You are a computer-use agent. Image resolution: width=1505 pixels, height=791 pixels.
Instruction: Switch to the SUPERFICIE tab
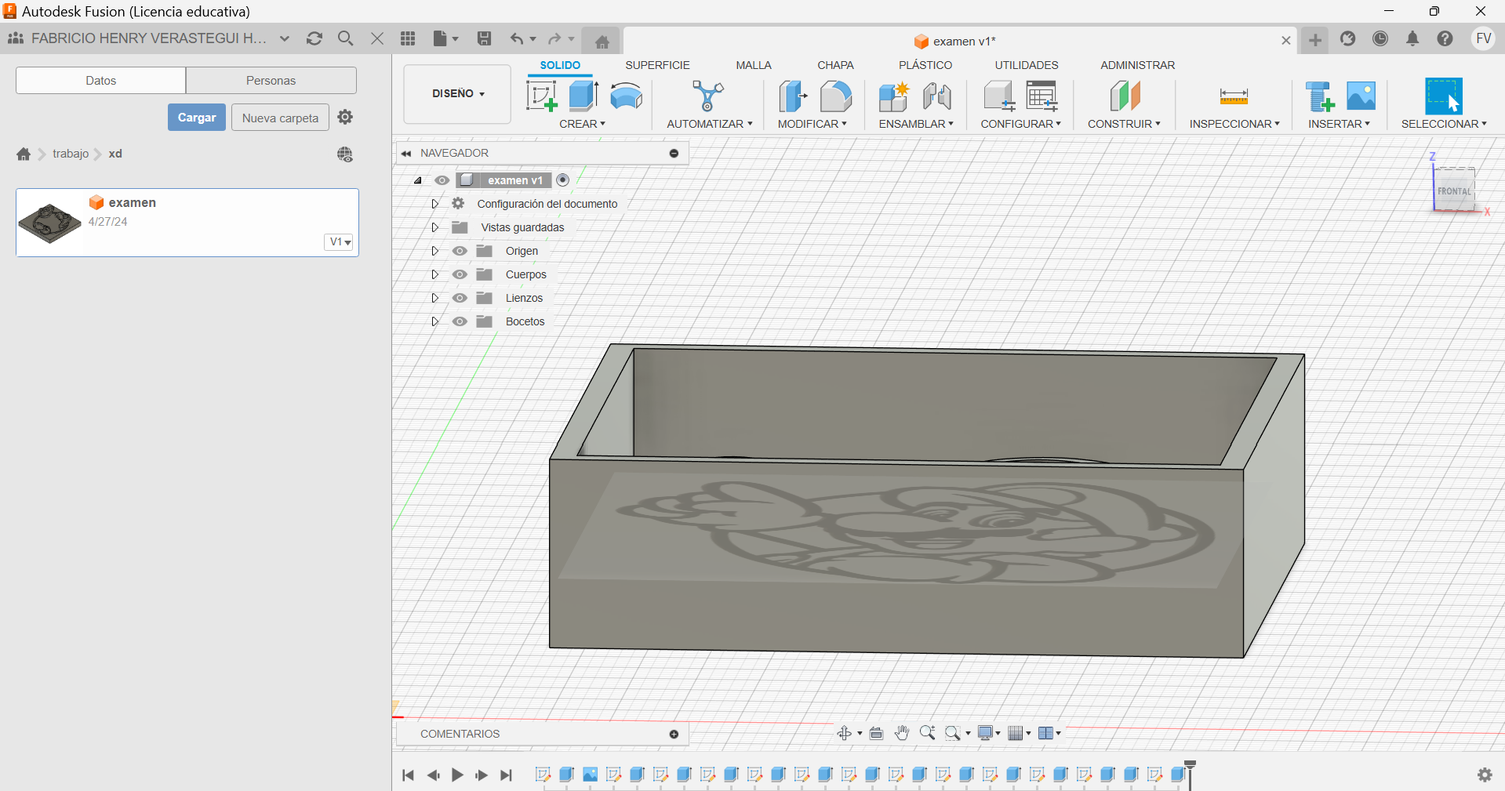(x=657, y=65)
